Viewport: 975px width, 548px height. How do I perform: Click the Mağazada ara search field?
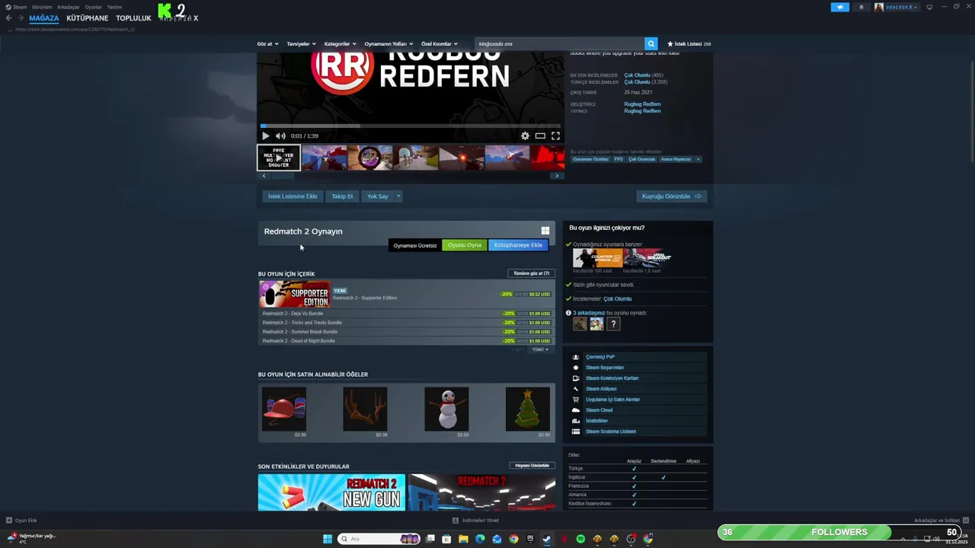(560, 44)
